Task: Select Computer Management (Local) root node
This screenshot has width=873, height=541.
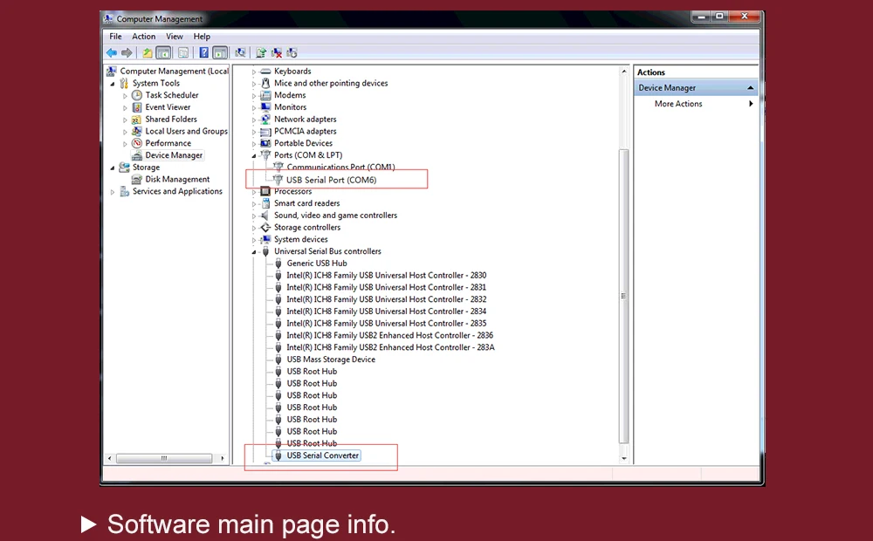Action: pyautogui.click(x=175, y=72)
